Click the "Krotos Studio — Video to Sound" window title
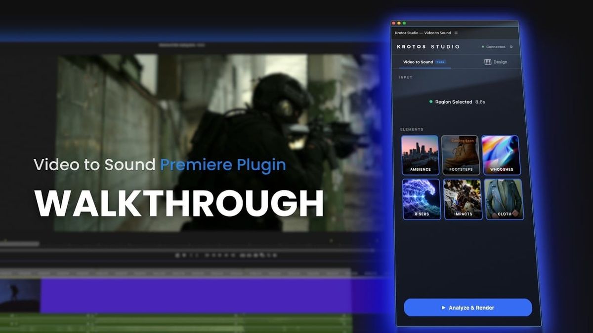This screenshot has width=593, height=333. (423, 33)
